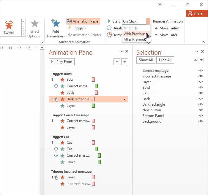208x195 pixels.
Task: Select Bottom Panel in Selection pane
Action: [x=153, y=116]
